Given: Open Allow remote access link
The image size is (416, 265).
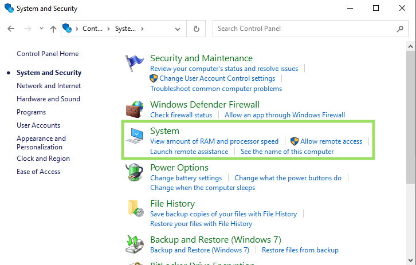Looking at the screenshot, I should pyautogui.click(x=331, y=141).
